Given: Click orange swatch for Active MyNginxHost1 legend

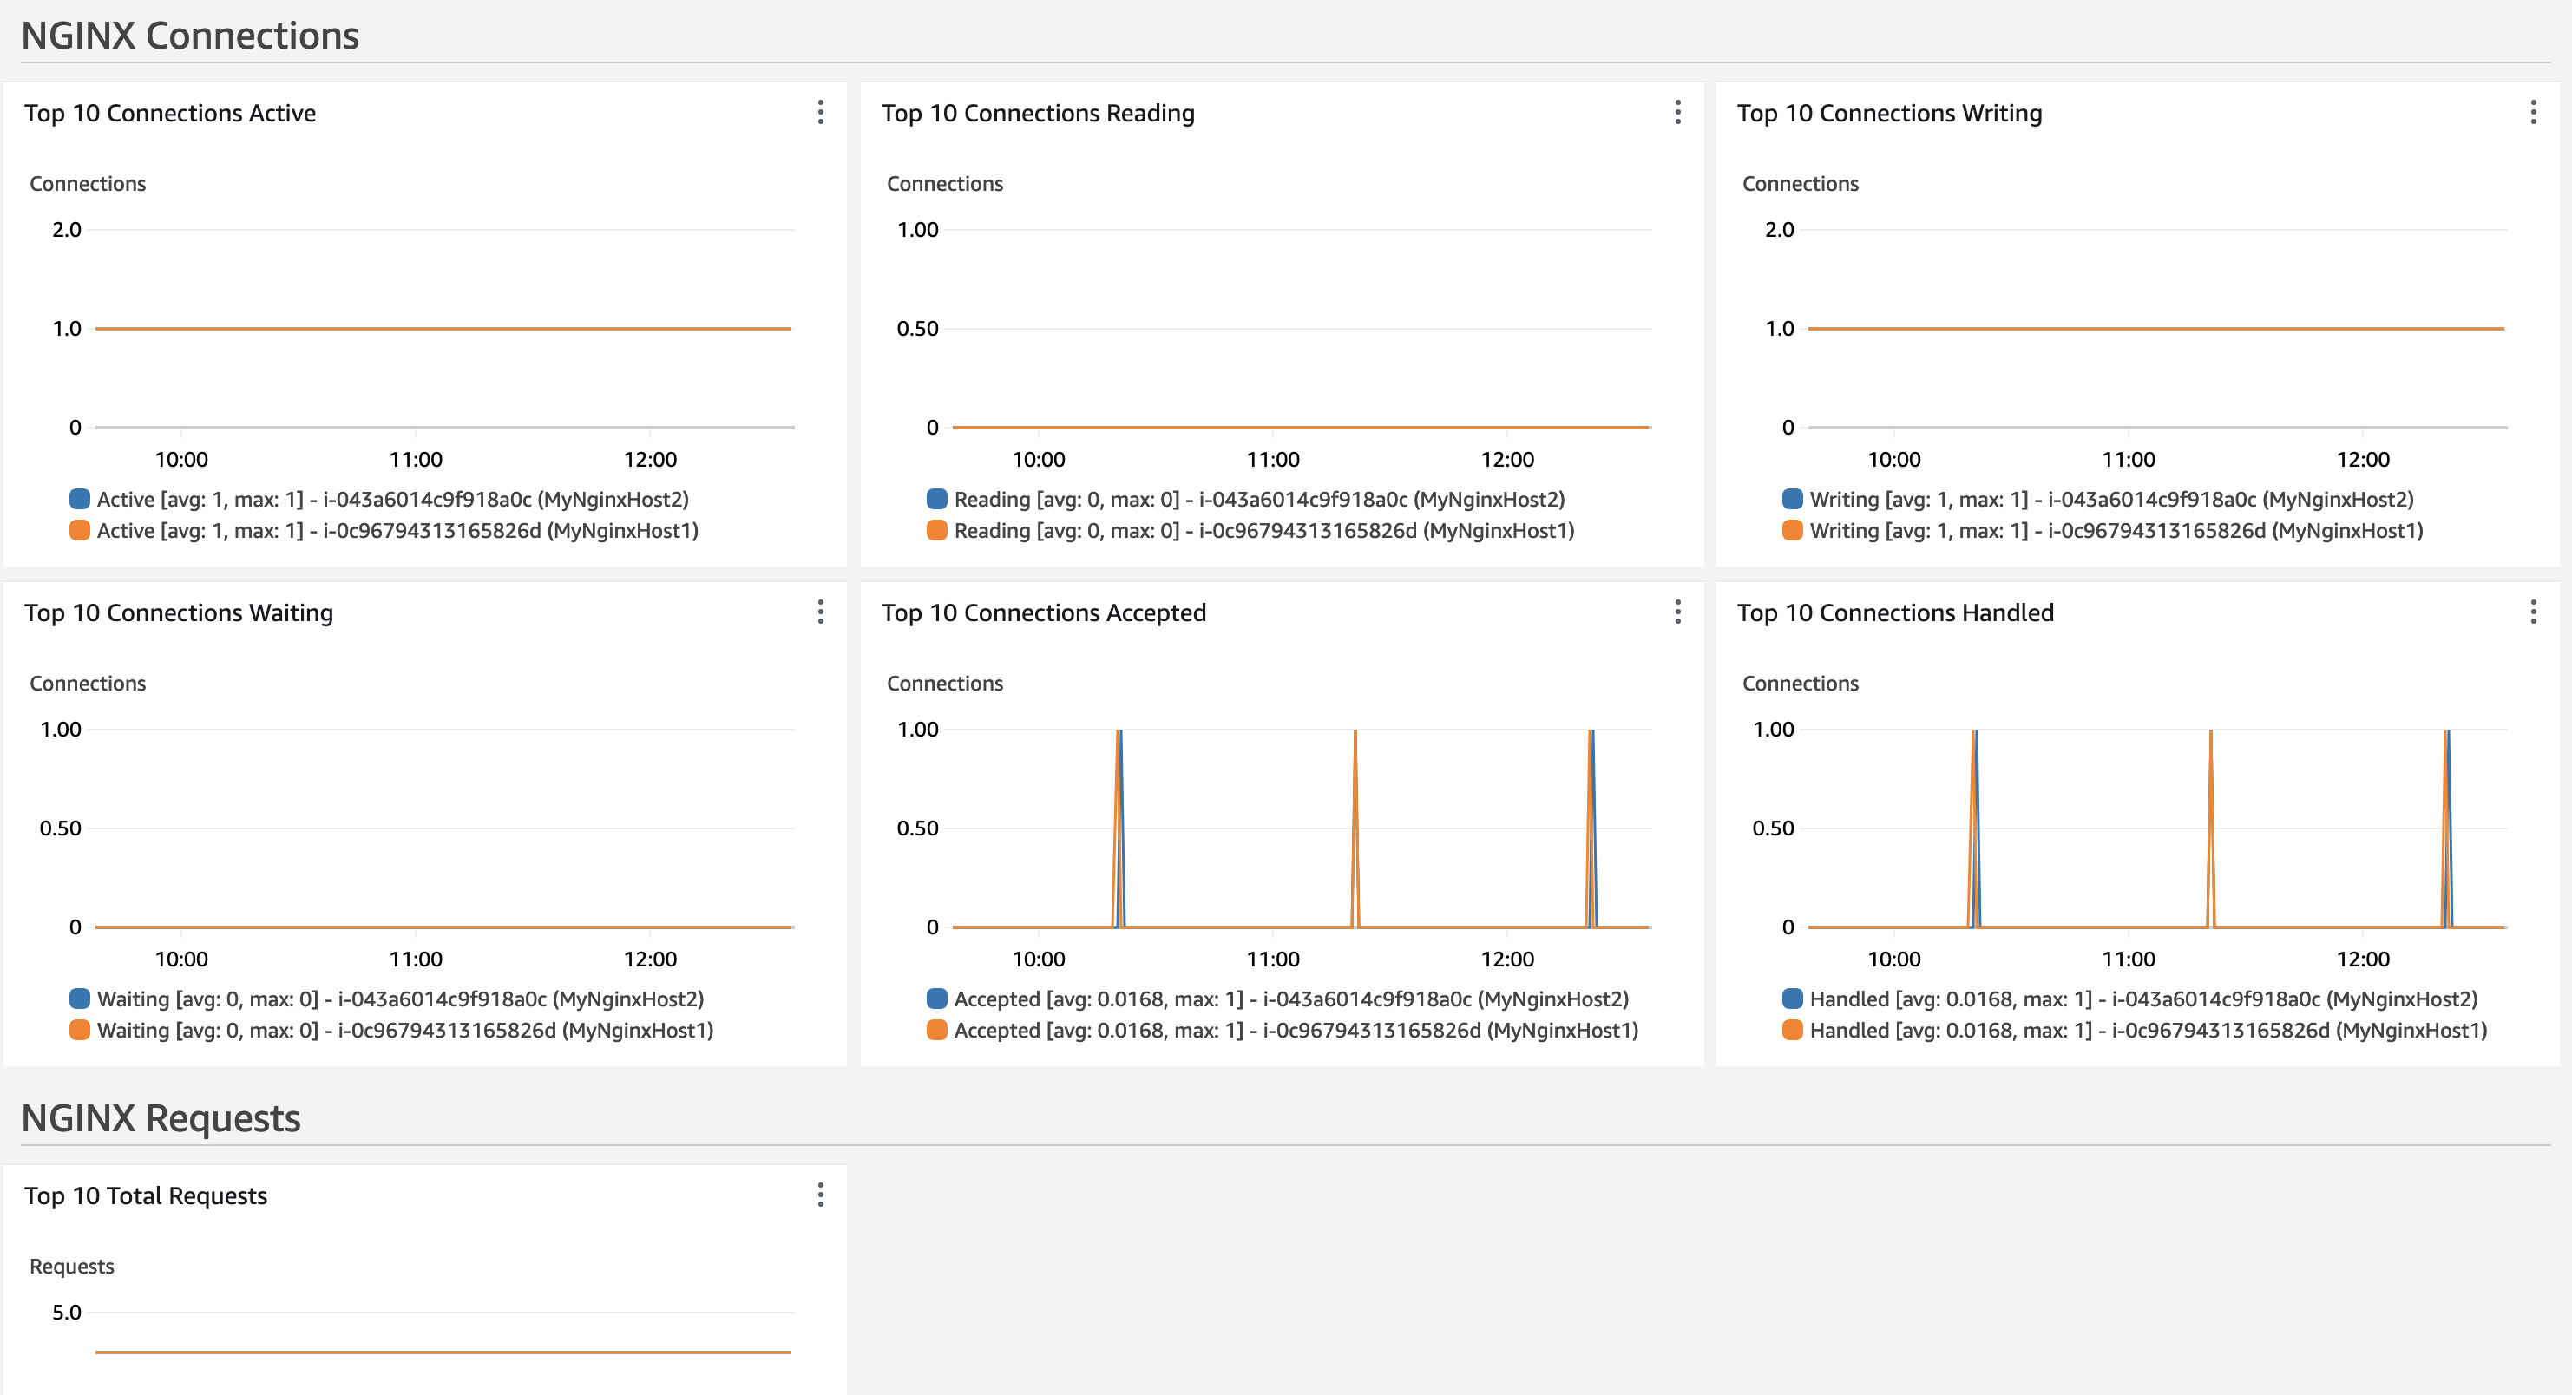Looking at the screenshot, I should pyautogui.click(x=79, y=530).
